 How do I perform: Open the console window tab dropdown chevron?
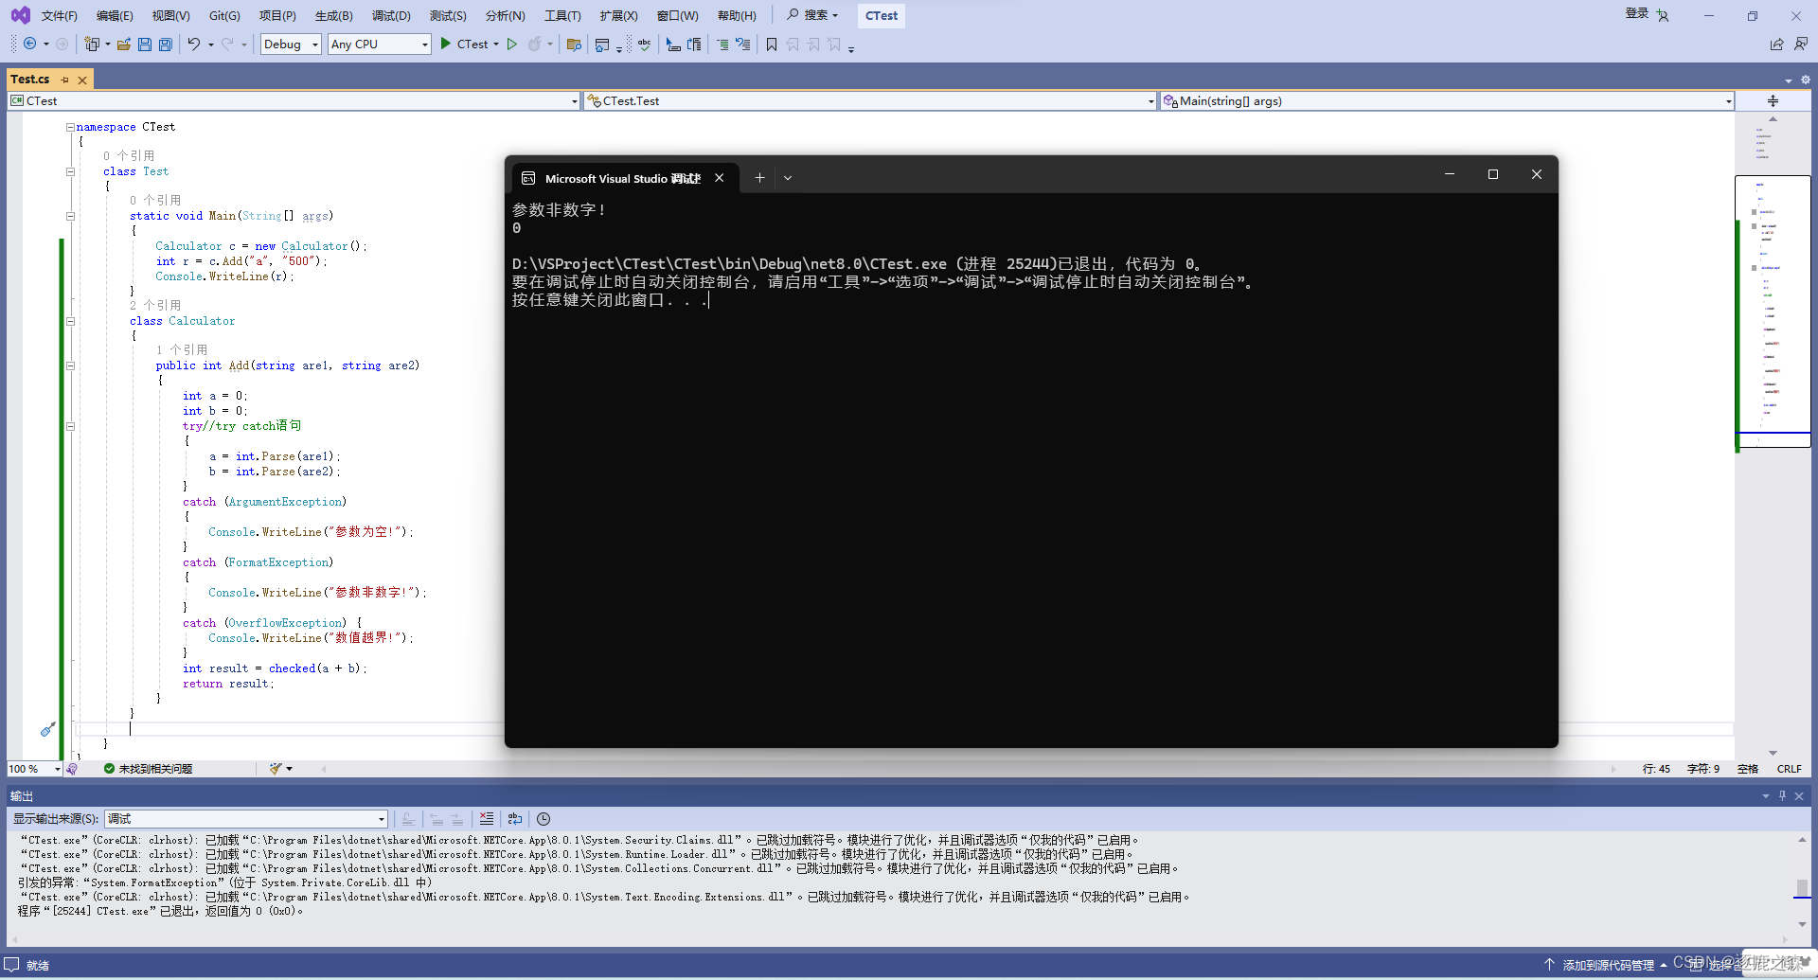click(x=788, y=177)
